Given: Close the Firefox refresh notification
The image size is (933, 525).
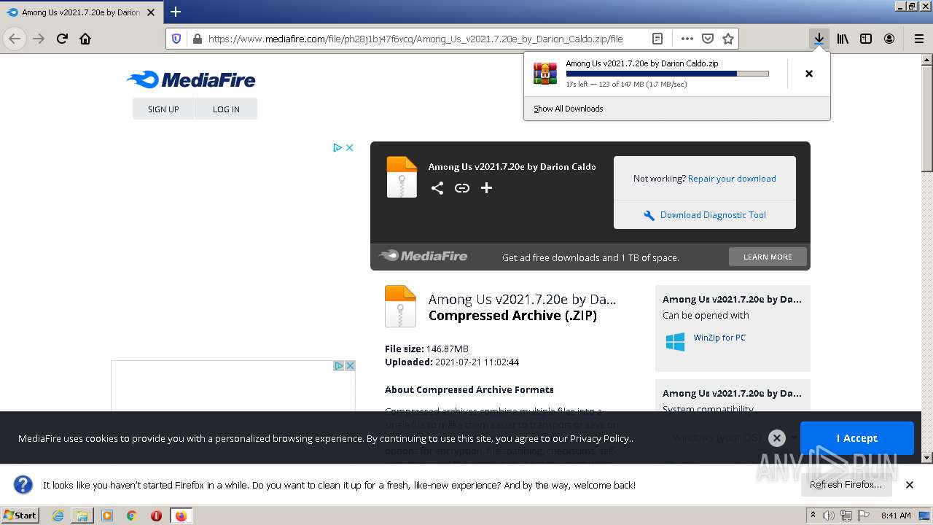Looking at the screenshot, I should point(910,485).
